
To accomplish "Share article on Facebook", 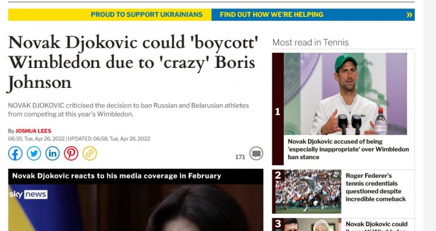I will (x=15, y=153).
